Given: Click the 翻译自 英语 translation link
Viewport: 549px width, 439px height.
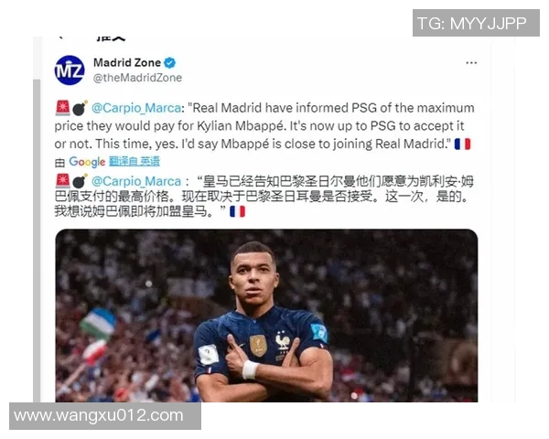Looking at the screenshot, I should tap(135, 161).
